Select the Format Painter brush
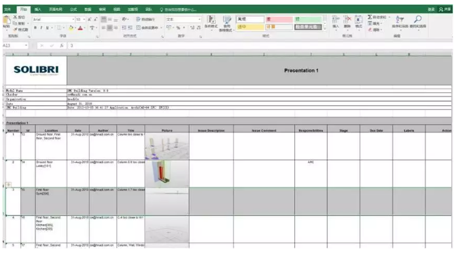This screenshot has height=254, width=456. coord(16,29)
